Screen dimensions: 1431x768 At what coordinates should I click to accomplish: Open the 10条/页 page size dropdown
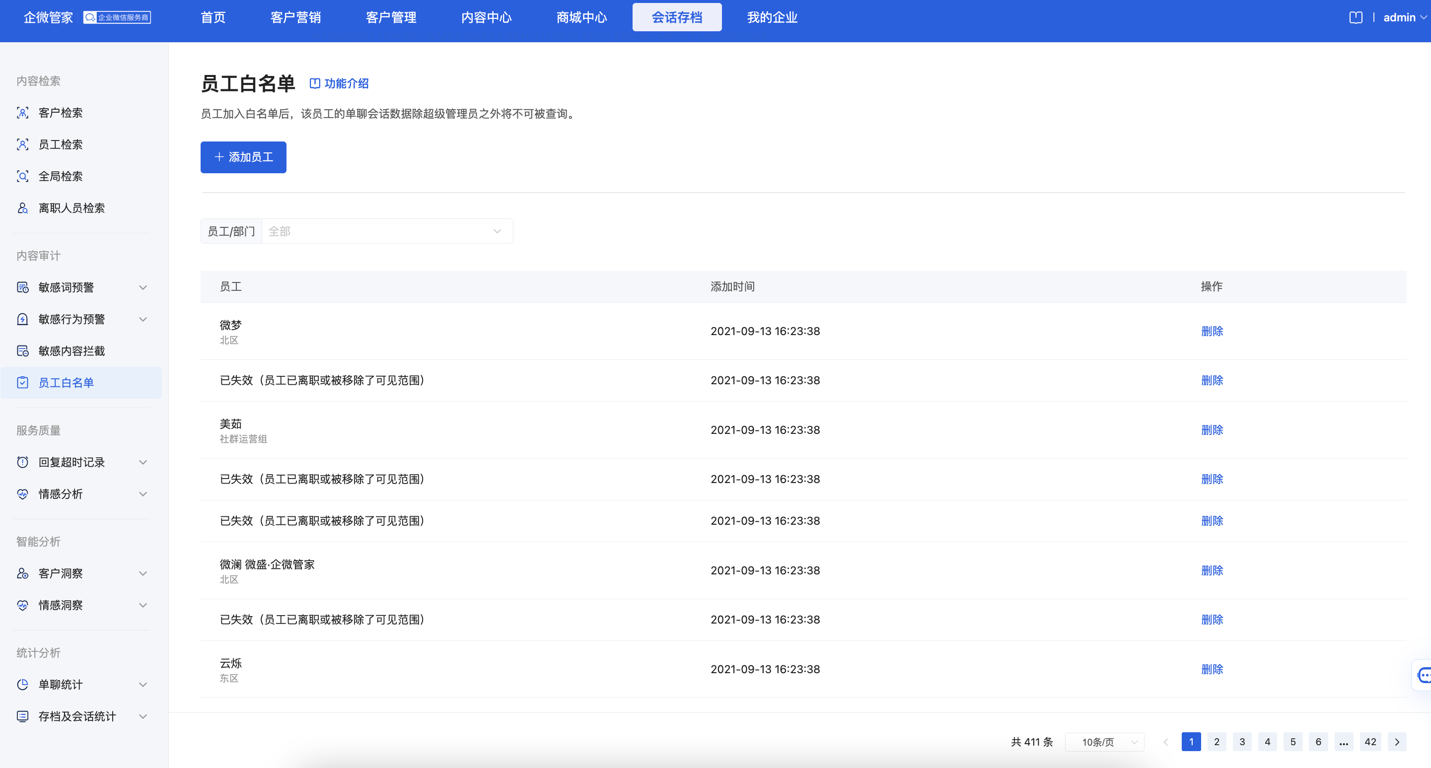coord(1104,742)
